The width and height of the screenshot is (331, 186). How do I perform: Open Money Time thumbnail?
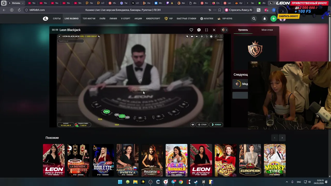coord(275,160)
